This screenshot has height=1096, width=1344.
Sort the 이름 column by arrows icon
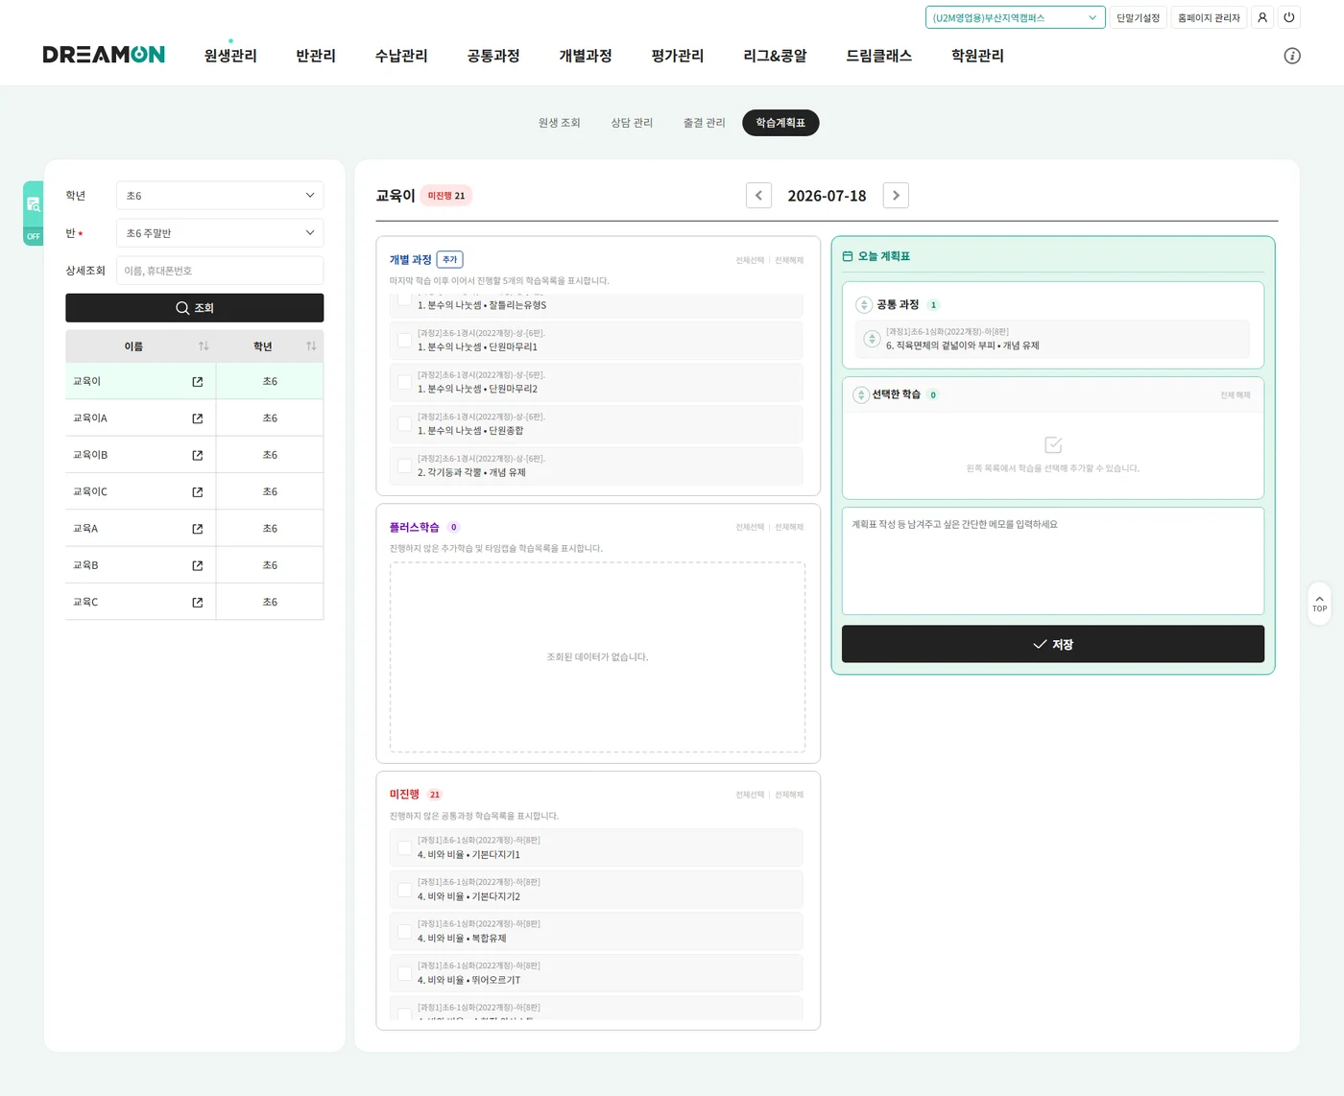[x=204, y=345]
